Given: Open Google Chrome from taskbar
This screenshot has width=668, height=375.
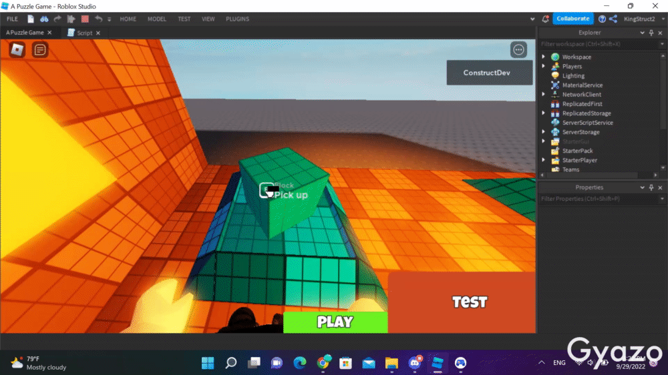Looking at the screenshot, I should (323, 363).
